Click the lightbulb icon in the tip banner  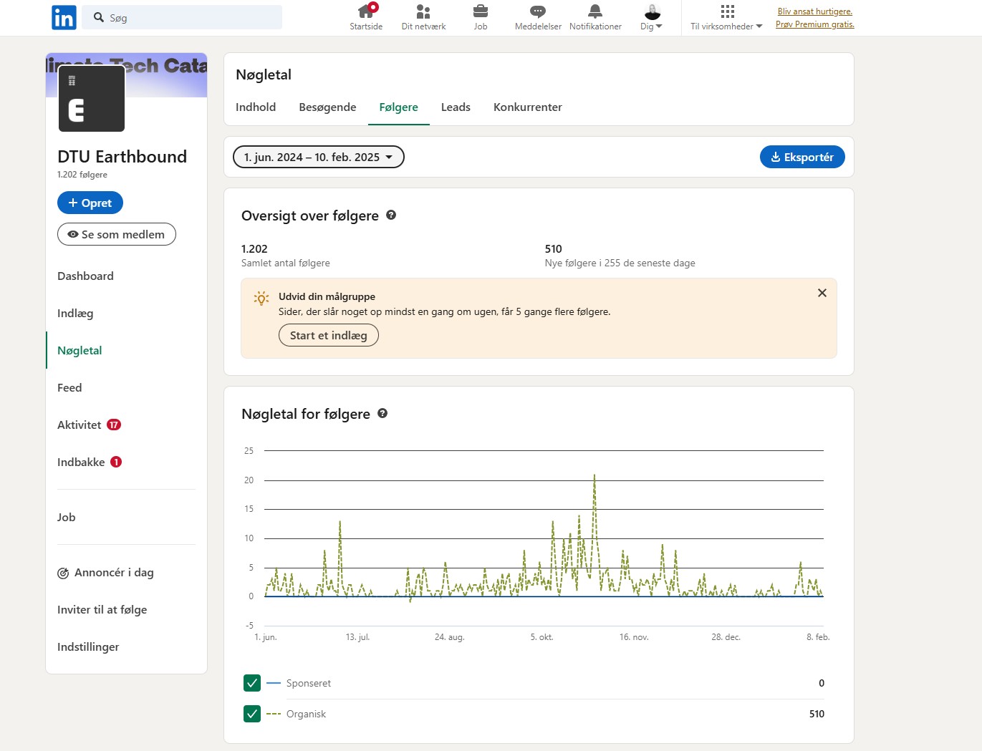(x=261, y=299)
